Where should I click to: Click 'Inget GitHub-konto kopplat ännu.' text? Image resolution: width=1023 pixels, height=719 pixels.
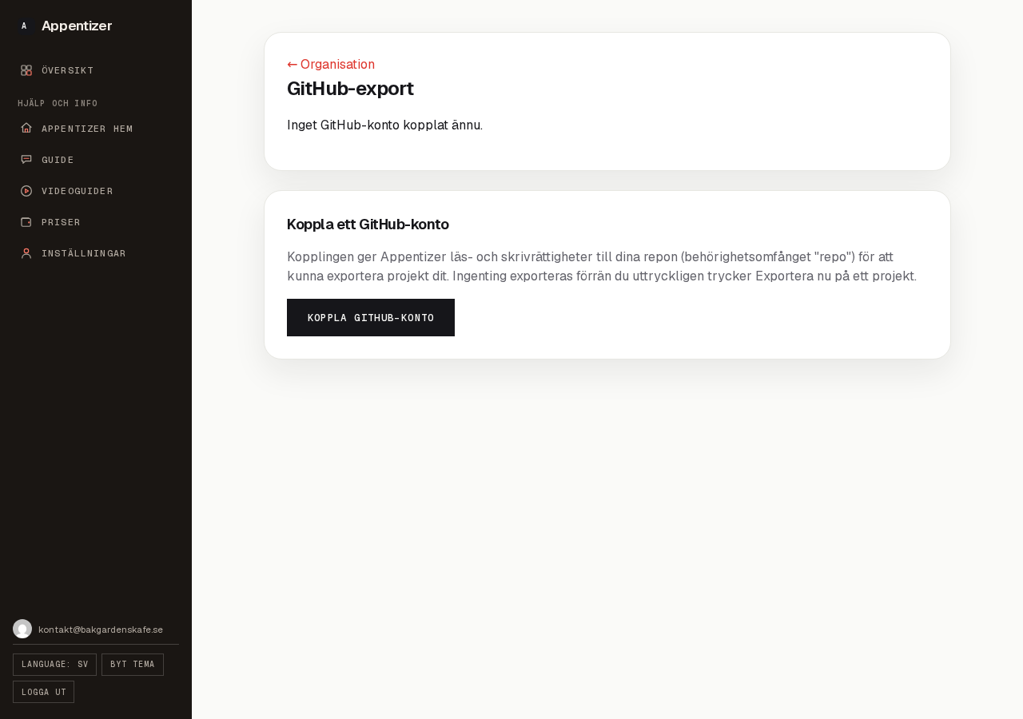(x=384, y=125)
